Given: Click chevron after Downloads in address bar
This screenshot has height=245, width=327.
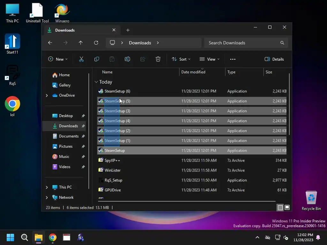Looking at the screenshot, I should [x=158, y=43].
